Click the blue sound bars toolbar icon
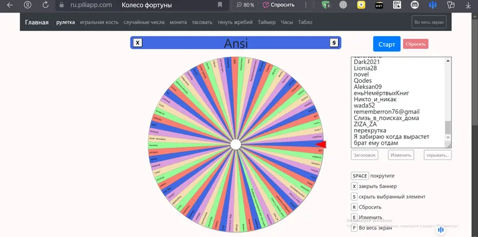Image resolution: width=478 pixels, height=237 pixels. click(432, 5)
